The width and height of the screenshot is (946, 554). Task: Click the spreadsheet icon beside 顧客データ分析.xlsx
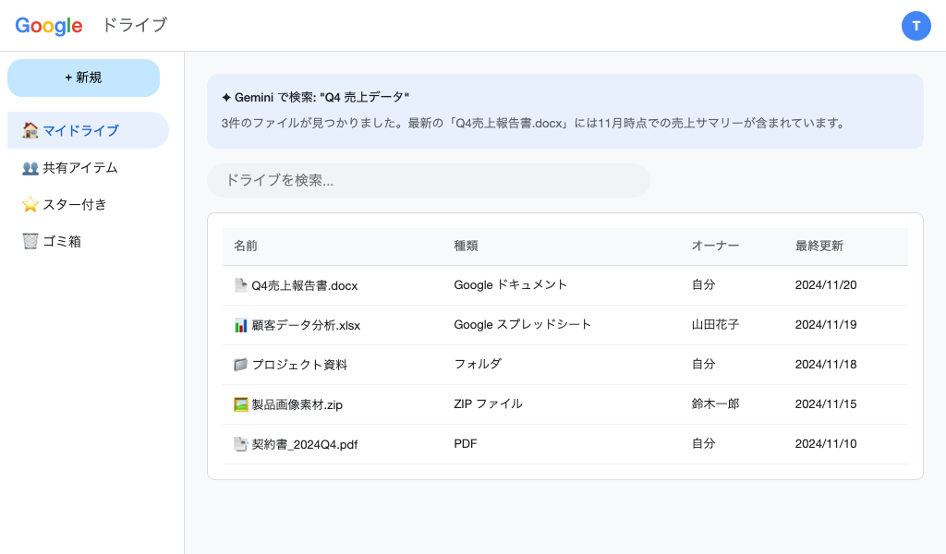[240, 324]
